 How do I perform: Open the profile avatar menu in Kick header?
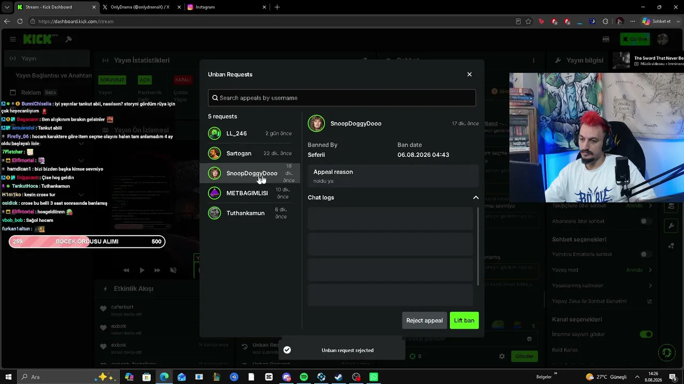[x=663, y=39]
